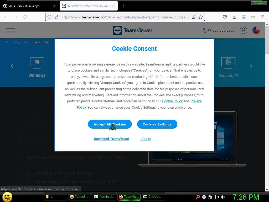Click the padlock site info icon
The height and width of the screenshot is (202, 269).
(57, 17)
